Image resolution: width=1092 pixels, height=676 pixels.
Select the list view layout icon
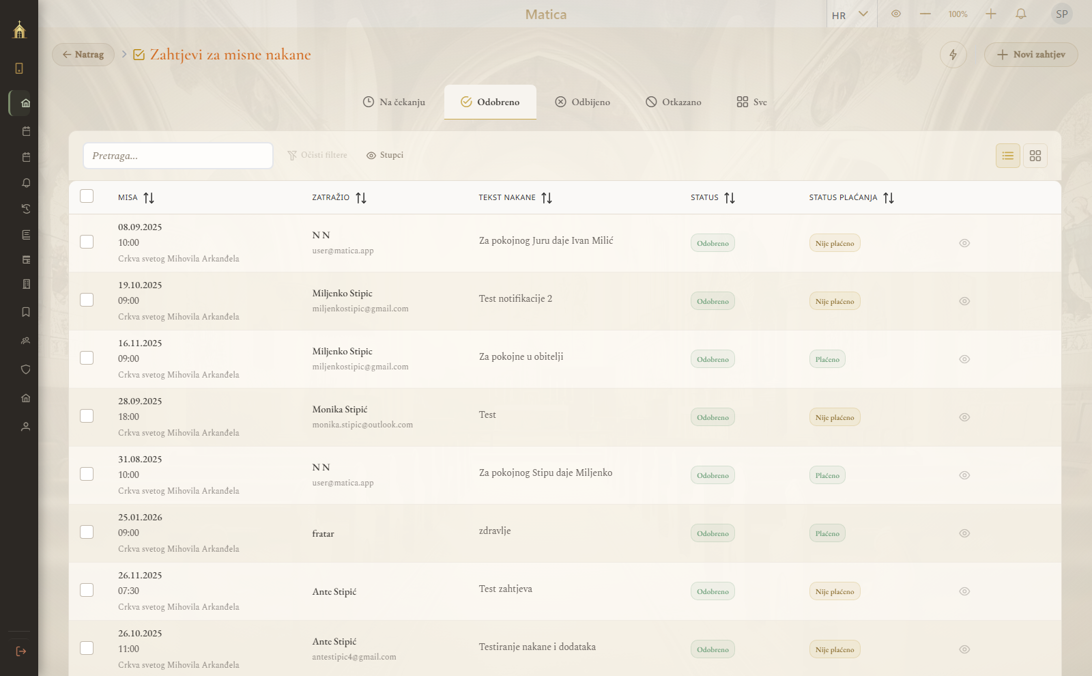point(1007,156)
